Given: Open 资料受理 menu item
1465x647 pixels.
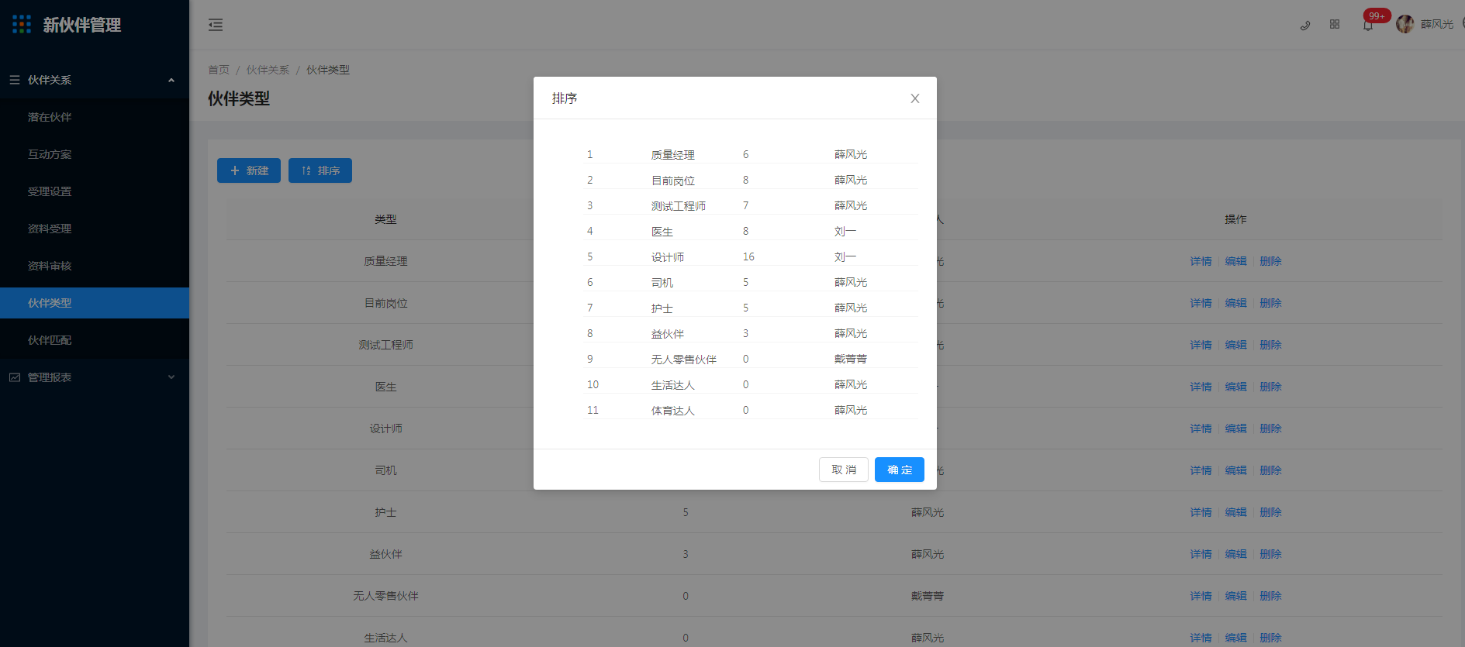Looking at the screenshot, I should (x=95, y=229).
